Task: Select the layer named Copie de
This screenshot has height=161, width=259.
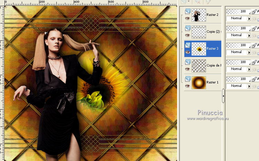Action: 214,66
